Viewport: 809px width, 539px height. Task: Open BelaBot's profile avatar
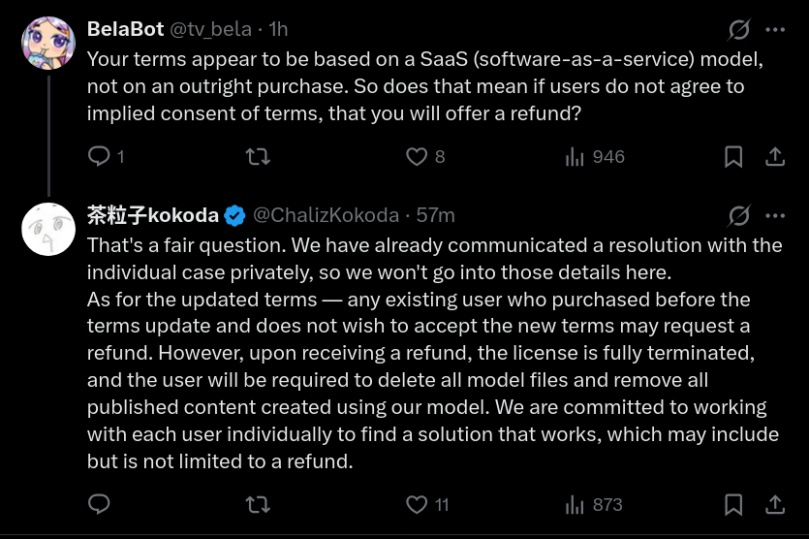[48, 43]
